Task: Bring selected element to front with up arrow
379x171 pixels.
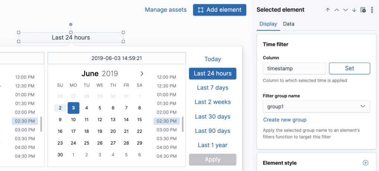Action: point(328,10)
